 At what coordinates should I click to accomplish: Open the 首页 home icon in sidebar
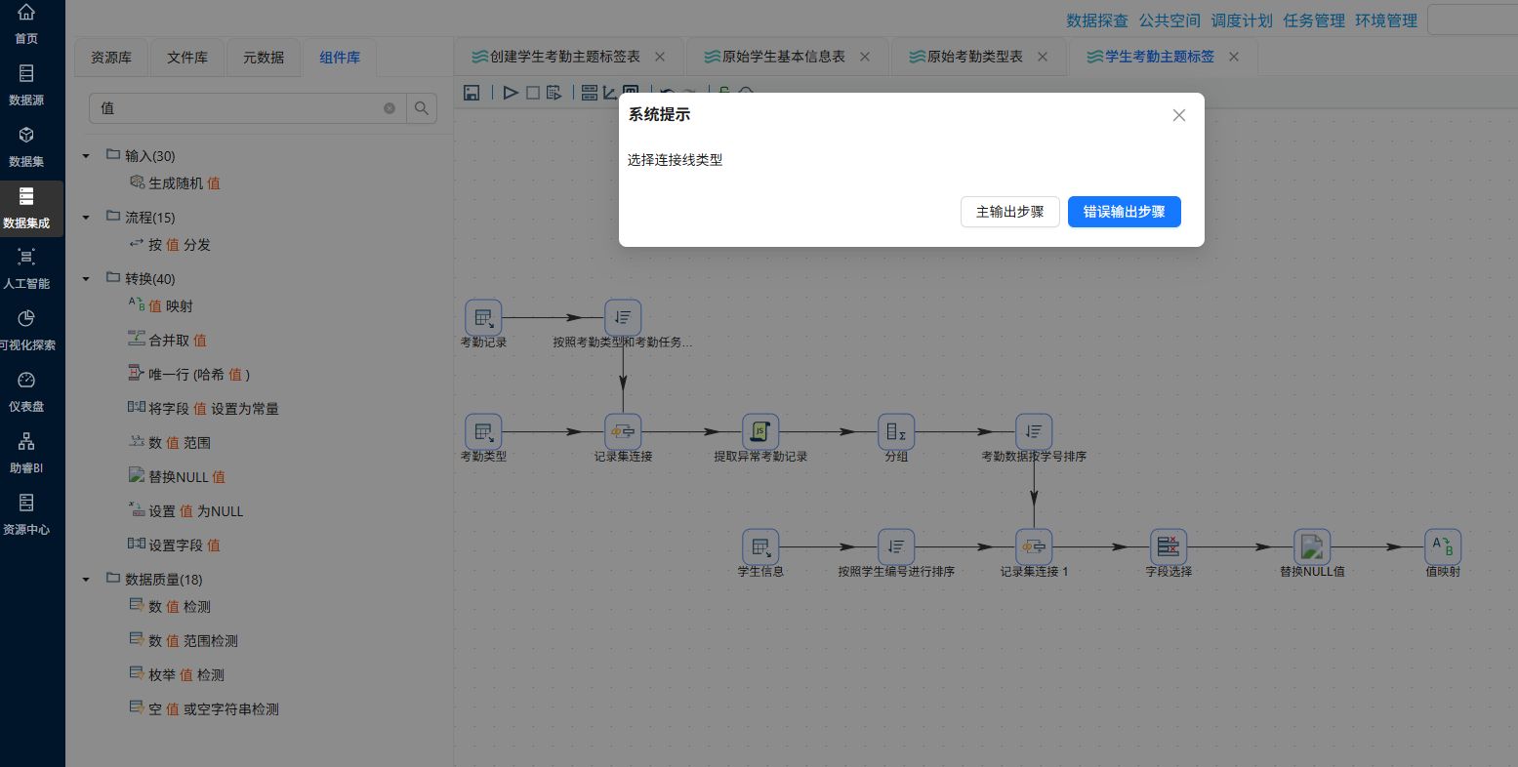[26, 14]
